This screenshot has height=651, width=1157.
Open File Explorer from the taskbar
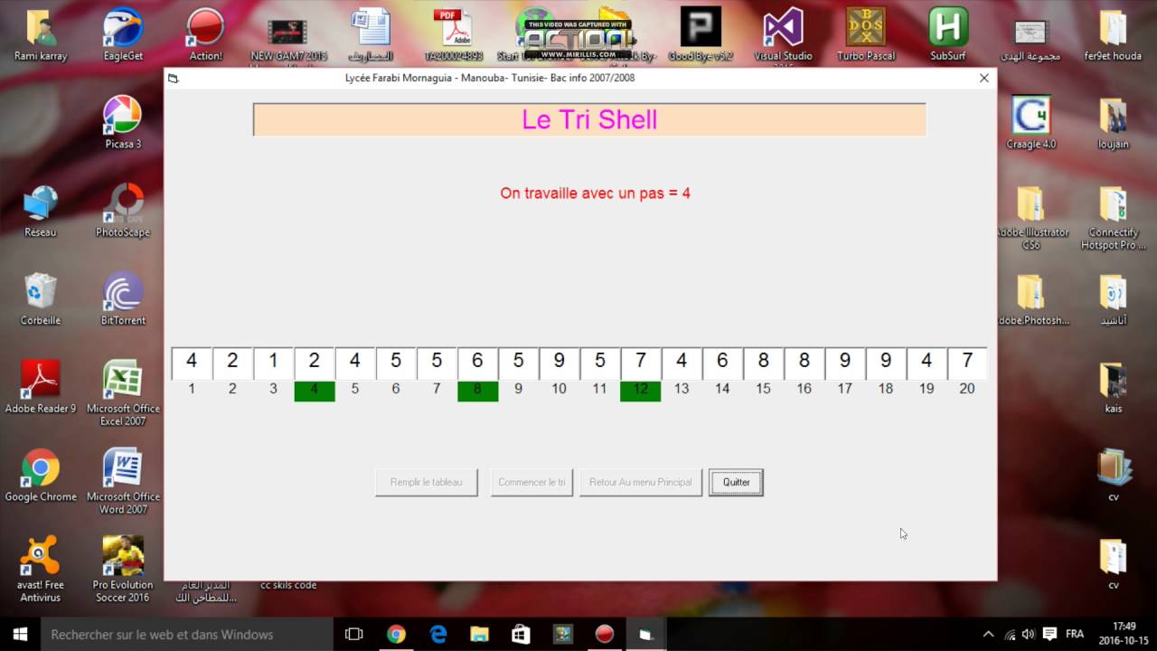point(479,634)
